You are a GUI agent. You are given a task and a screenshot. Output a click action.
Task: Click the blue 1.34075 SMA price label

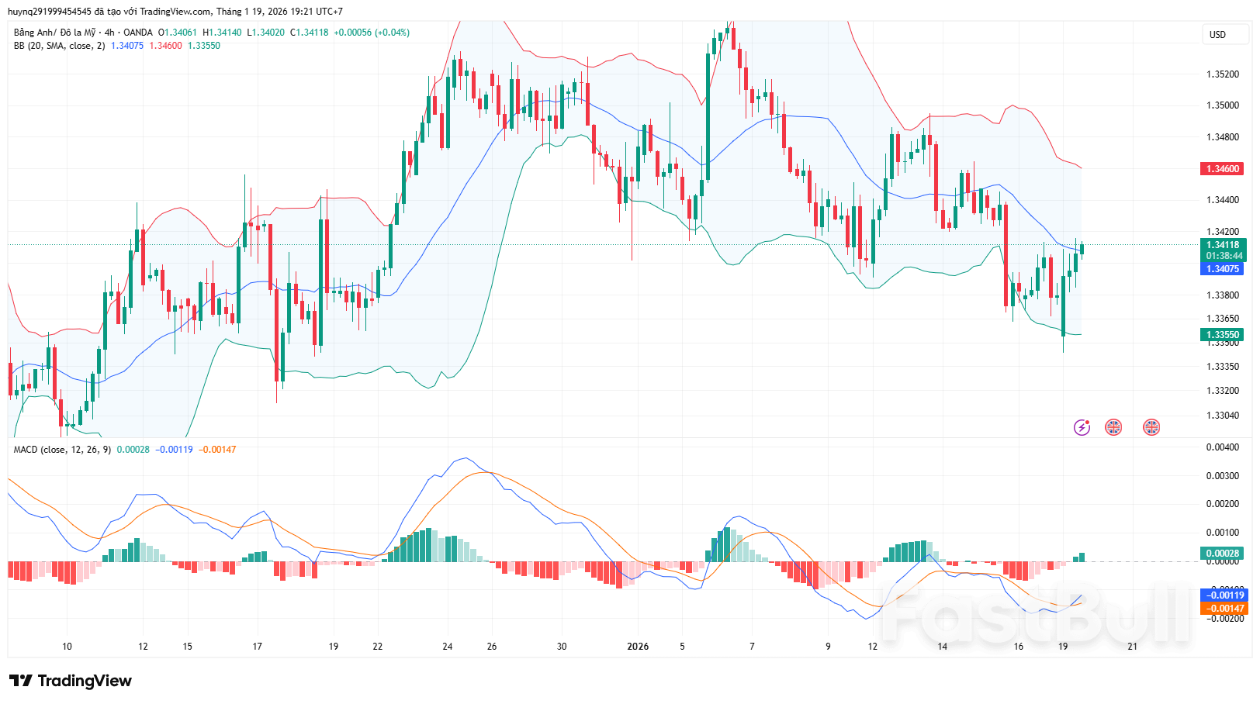click(x=1220, y=269)
